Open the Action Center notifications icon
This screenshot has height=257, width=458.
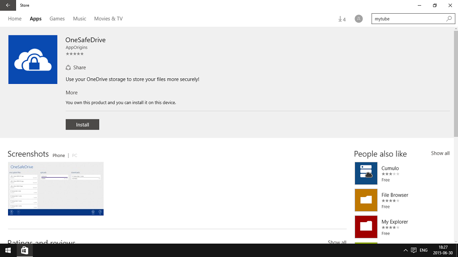click(414, 250)
